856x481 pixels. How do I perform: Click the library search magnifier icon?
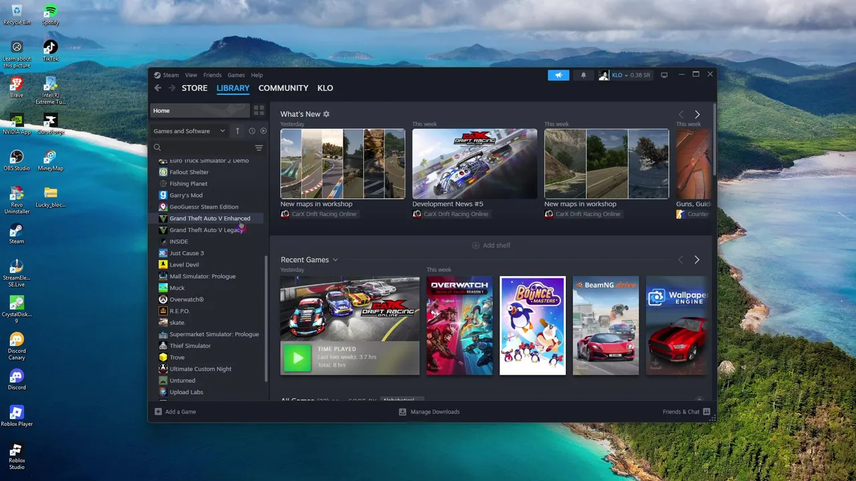(x=158, y=148)
